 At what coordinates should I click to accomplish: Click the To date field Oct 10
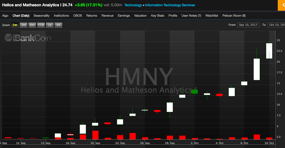(276, 25)
